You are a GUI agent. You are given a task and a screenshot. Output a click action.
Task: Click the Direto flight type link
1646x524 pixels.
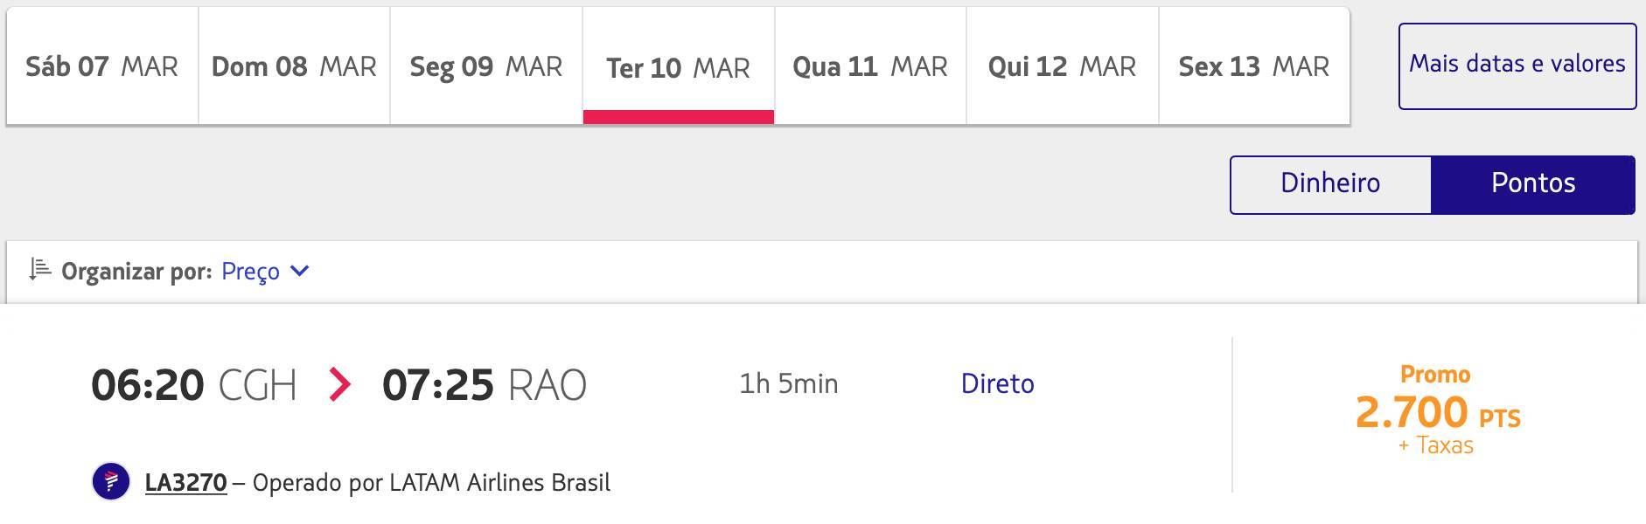(998, 383)
